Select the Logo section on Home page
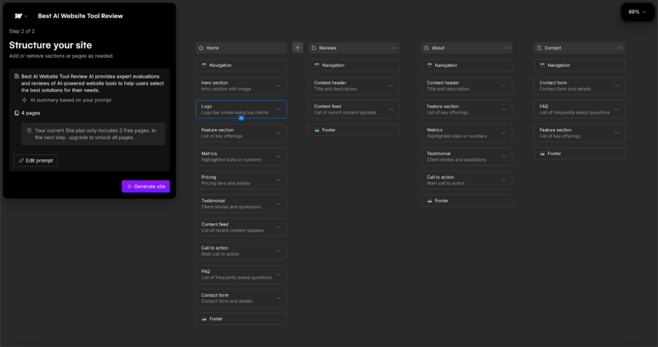This screenshot has width=658, height=347. coord(235,110)
